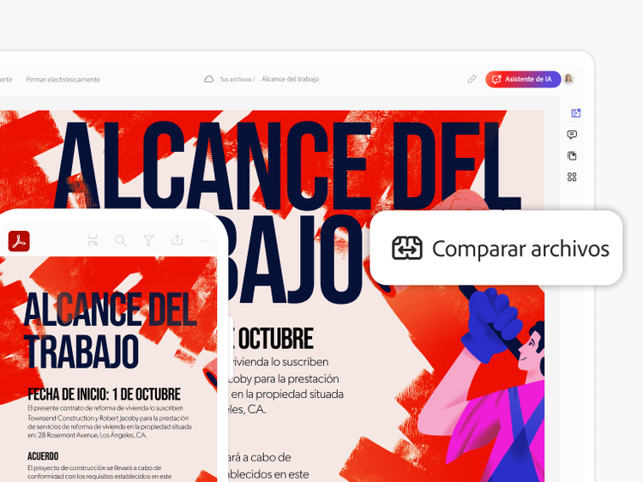
Task: Click the ACUERDO heading in the mobile document
Action: (43, 456)
